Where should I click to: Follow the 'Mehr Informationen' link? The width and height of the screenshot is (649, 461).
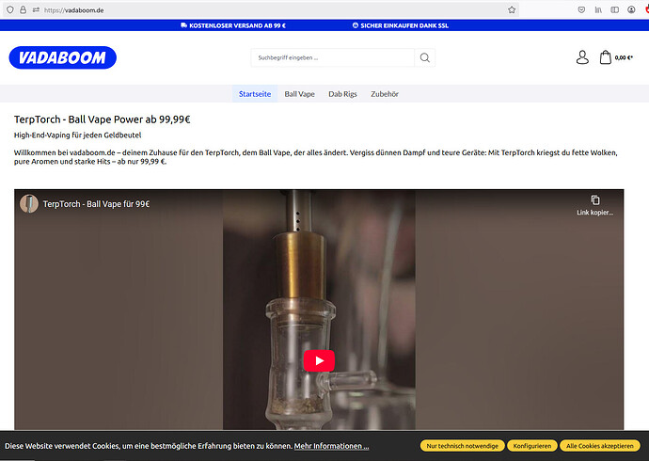[331, 446]
